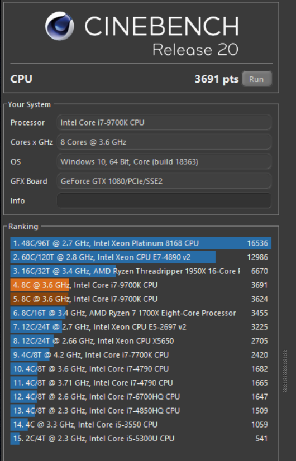Select ranking row 8 Xeon X5650

pos(141,341)
